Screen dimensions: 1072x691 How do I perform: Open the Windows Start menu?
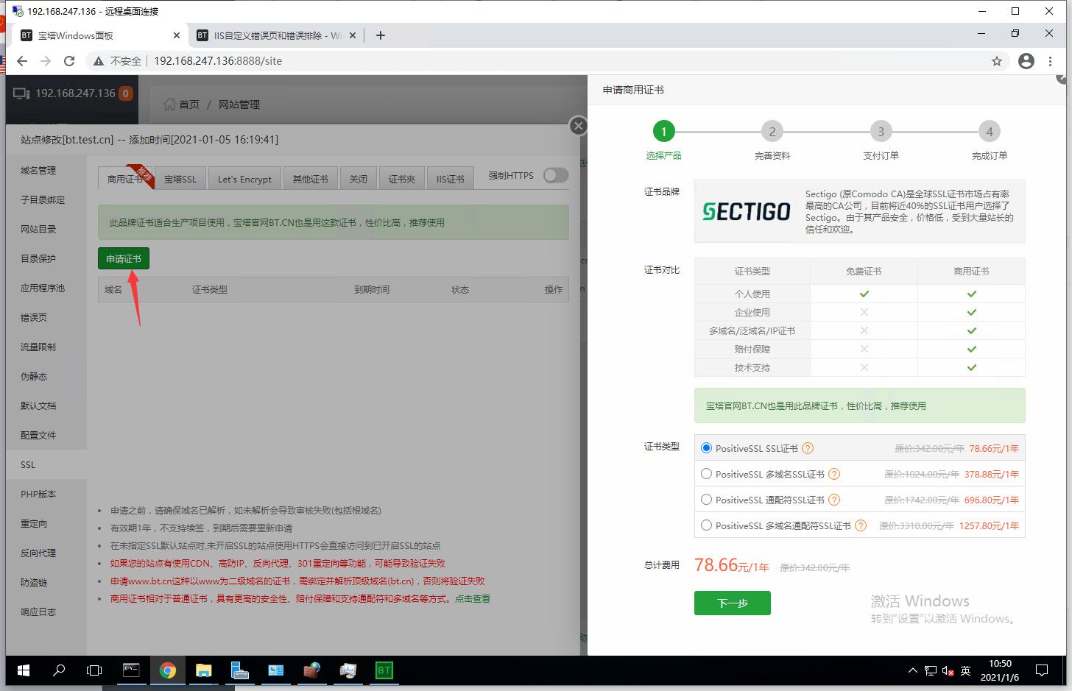[24, 670]
